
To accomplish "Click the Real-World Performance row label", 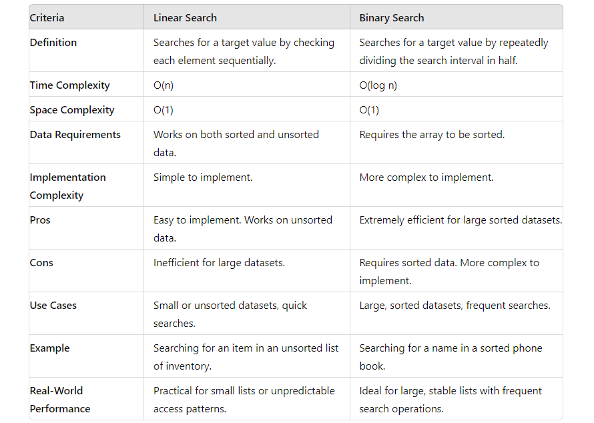I will pyautogui.click(x=60, y=400).
